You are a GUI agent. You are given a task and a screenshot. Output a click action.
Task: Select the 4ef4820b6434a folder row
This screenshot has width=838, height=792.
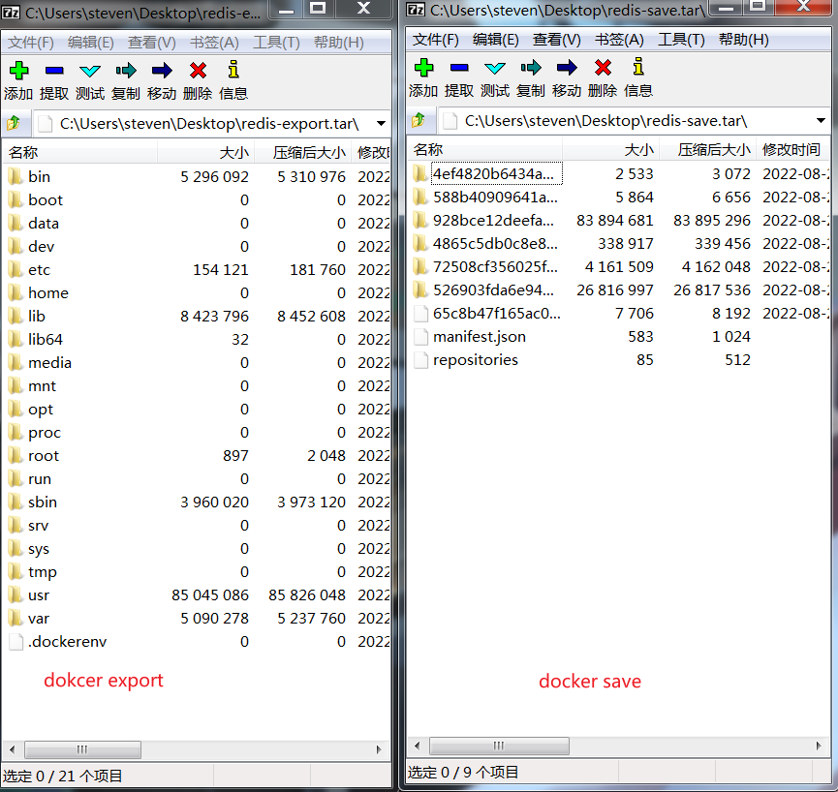point(619,173)
